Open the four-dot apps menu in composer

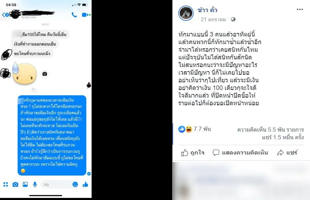6,184
